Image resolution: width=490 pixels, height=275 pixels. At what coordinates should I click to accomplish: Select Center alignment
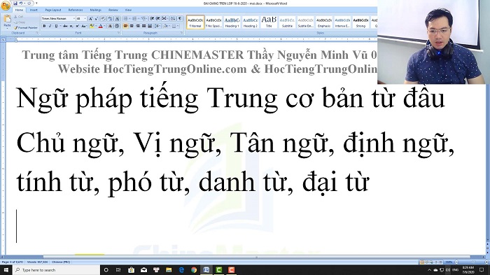pyautogui.click(x=132, y=27)
